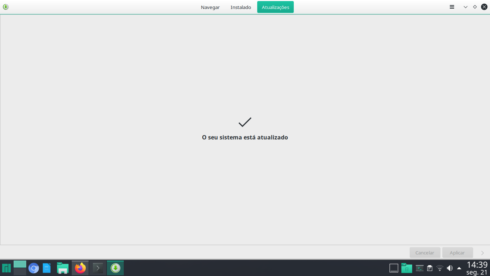This screenshot has height=276, width=490.
Task: Click the Cancelar button
Action: tap(425, 253)
